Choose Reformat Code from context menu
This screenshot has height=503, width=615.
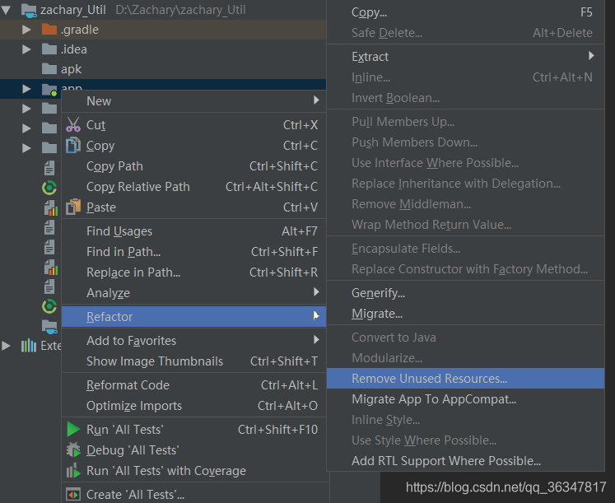pos(128,385)
